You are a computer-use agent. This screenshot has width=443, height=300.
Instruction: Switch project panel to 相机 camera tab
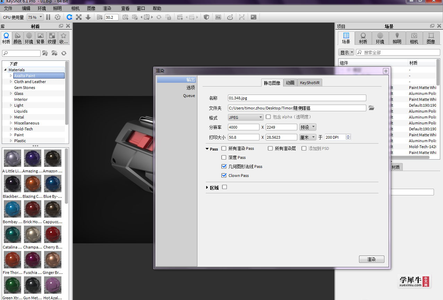tap(414, 38)
